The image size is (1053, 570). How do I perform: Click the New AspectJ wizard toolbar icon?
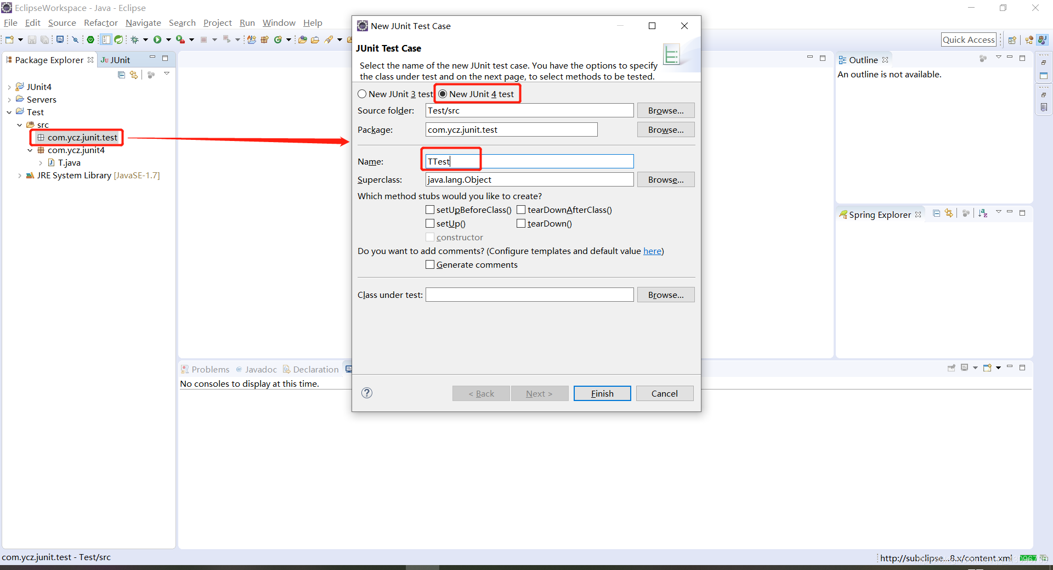[x=251, y=39]
